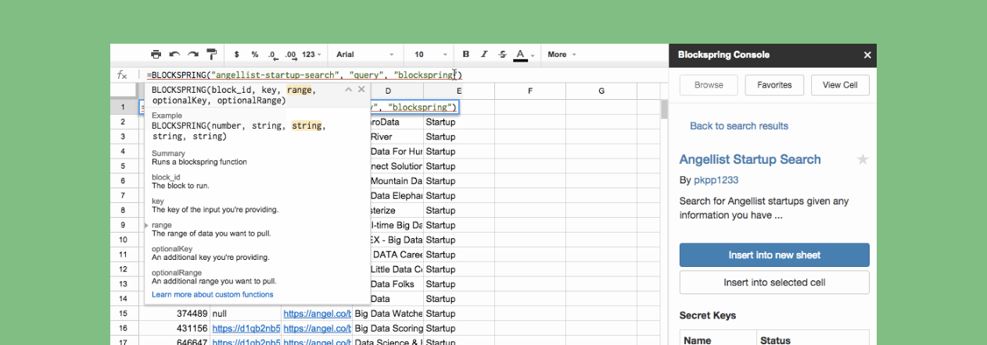
Task: Toggle strikethrough formatting
Action: click(502, 55)
